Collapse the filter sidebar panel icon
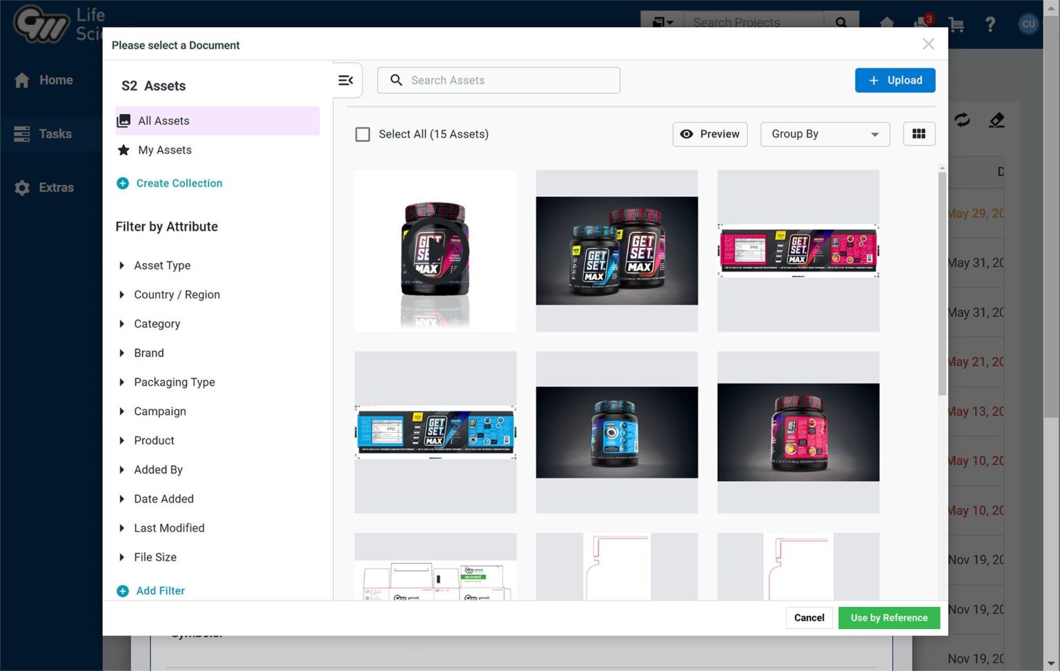 point(346,81)
